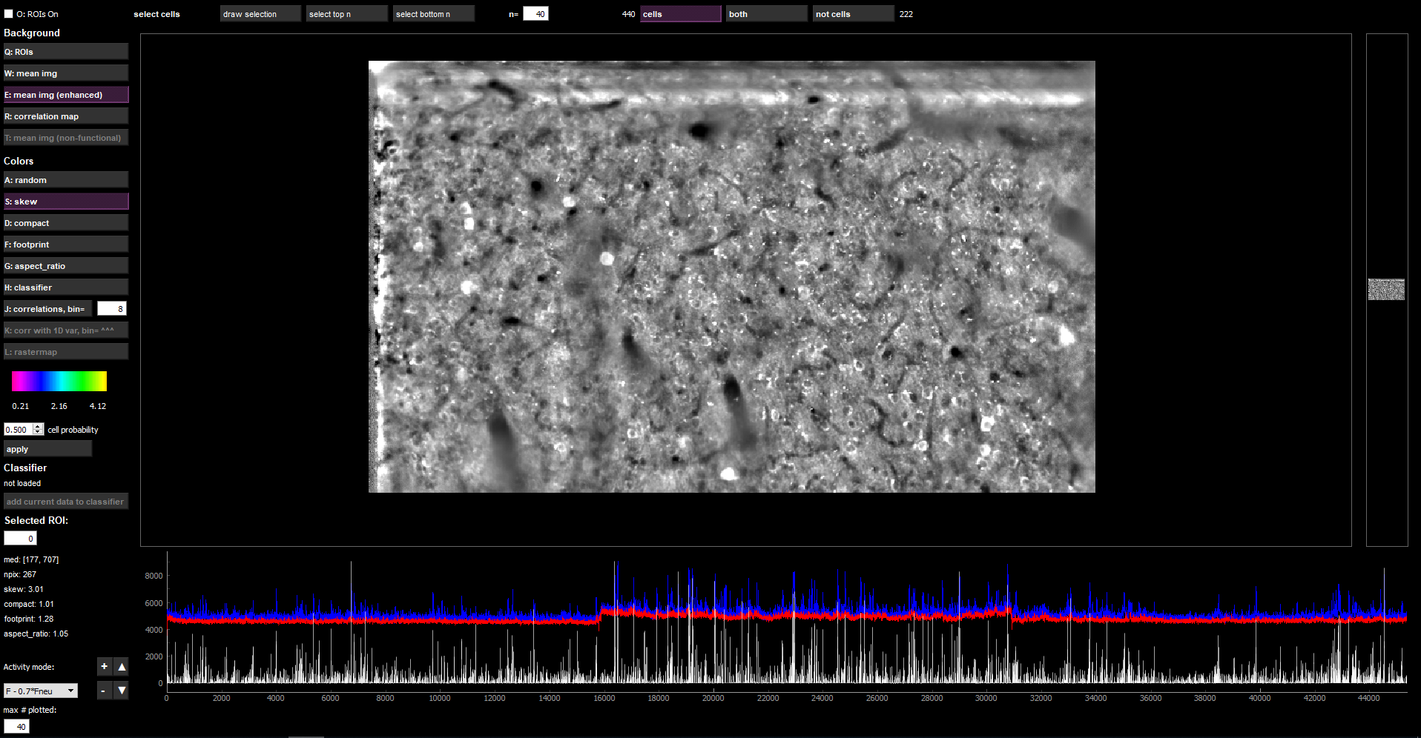
Task: Click the small image thumbnail in the right panel
Action: (1385, 290)
